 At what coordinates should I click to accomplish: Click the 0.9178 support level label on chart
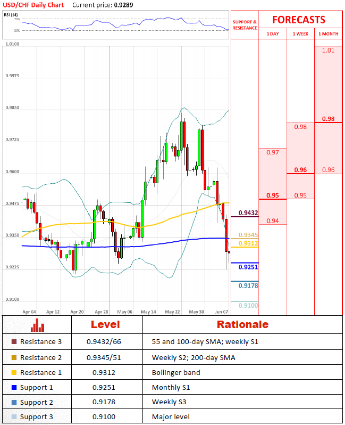click(248, 286)
